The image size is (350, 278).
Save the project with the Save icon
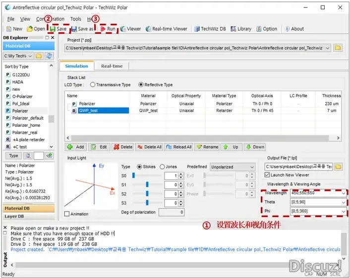pyautogui.click(x=53, y=29)
